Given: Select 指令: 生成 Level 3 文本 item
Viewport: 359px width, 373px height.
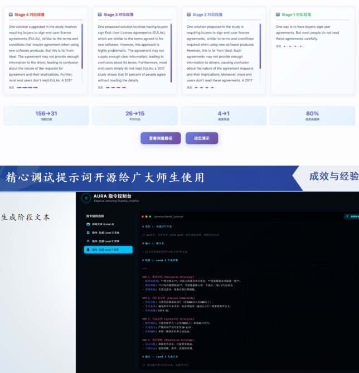Looking at the screenshot, I should click(108, 232).
